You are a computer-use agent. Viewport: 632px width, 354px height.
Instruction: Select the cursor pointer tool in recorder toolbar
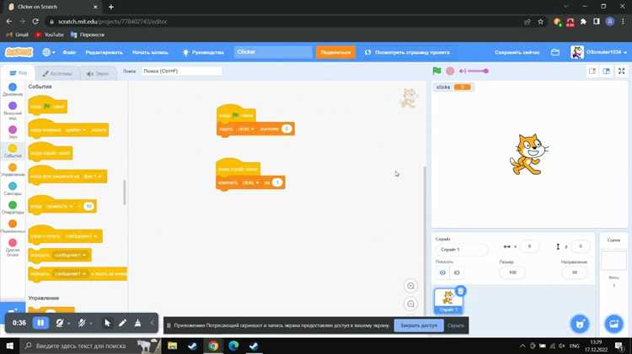(107, 323)
